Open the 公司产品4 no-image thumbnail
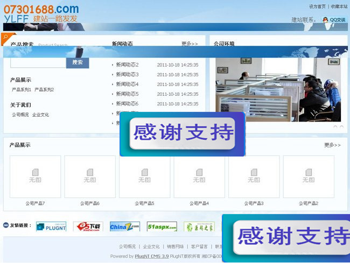The image size is (350, 263). [x=199, y=176]
